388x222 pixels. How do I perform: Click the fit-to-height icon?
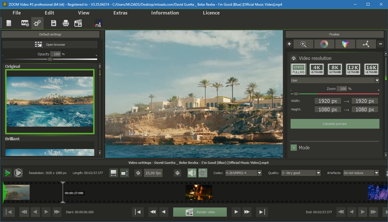[124, 173]
